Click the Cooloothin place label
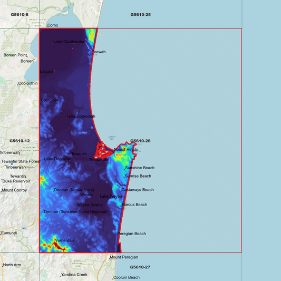281x281 pixels. [28, 83]
